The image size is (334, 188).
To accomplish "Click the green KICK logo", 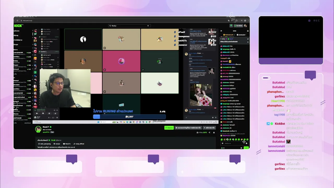I will coord(18,26).
